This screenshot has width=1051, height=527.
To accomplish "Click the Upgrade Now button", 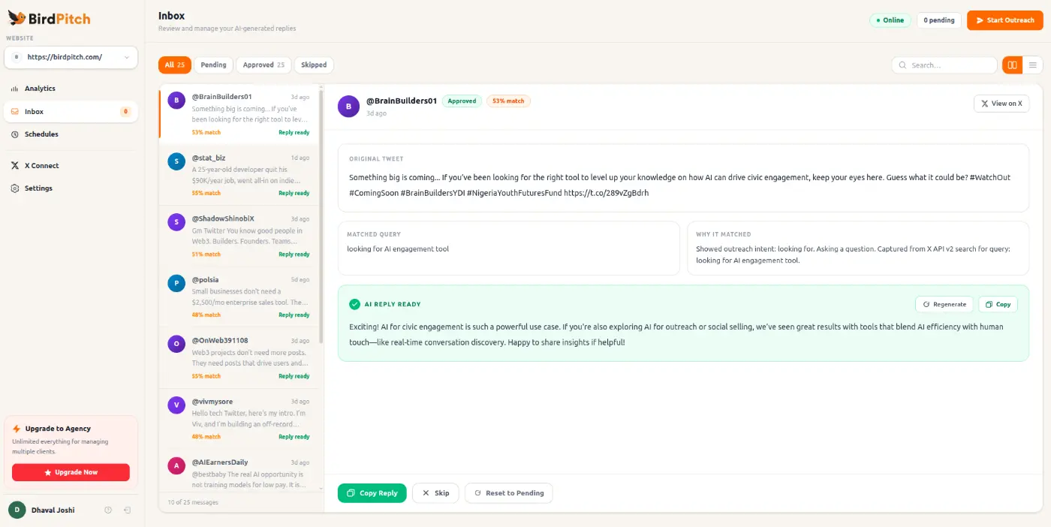I will 71,472.
